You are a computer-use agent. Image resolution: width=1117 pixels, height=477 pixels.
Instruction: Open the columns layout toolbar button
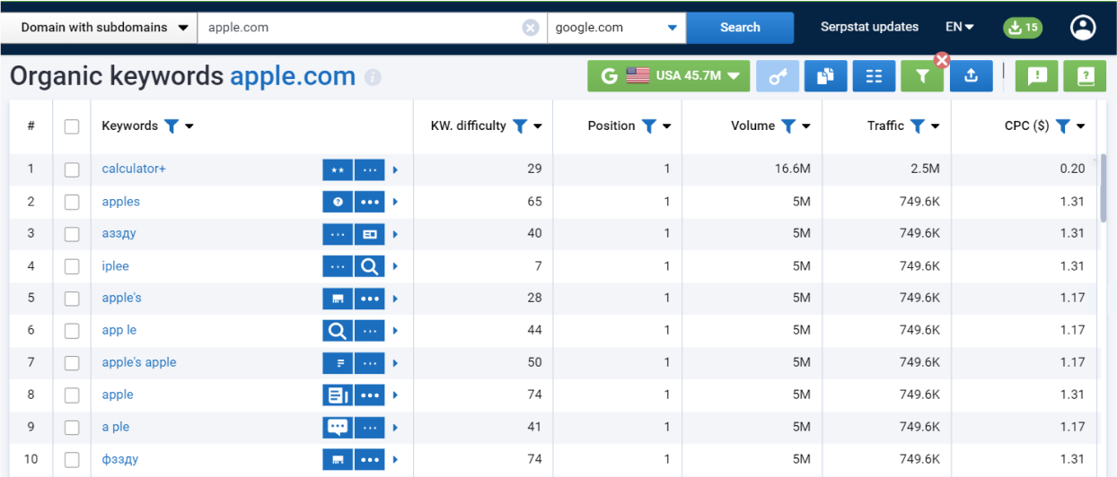874,77
